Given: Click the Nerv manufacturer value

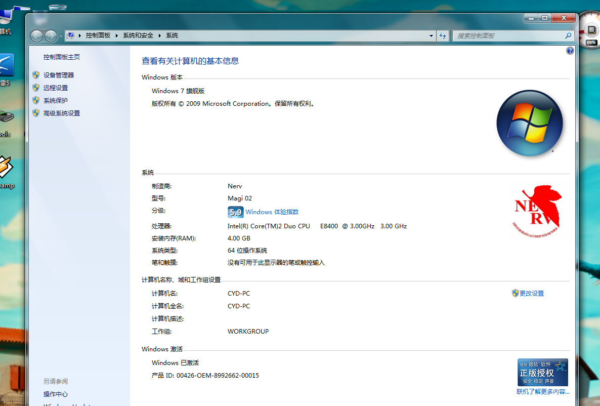Looking at the screenshot, I should 235,186.
